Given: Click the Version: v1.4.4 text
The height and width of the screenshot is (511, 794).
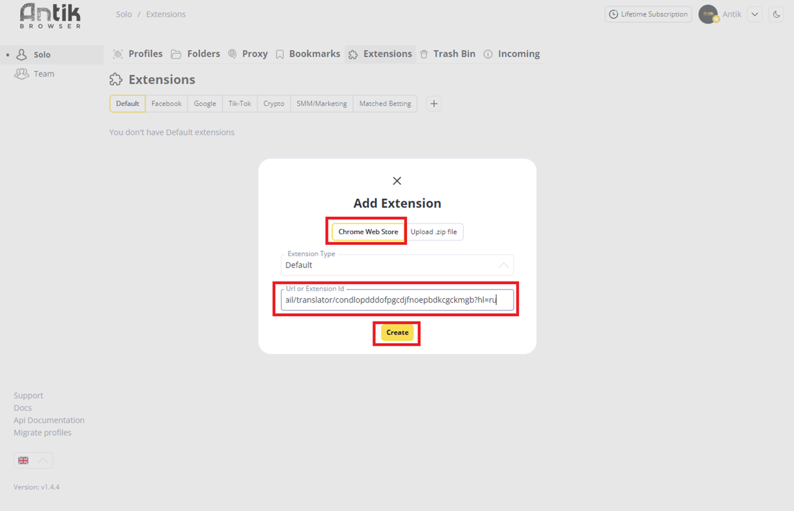Looking at the screenshot, I should coord(37,487).
